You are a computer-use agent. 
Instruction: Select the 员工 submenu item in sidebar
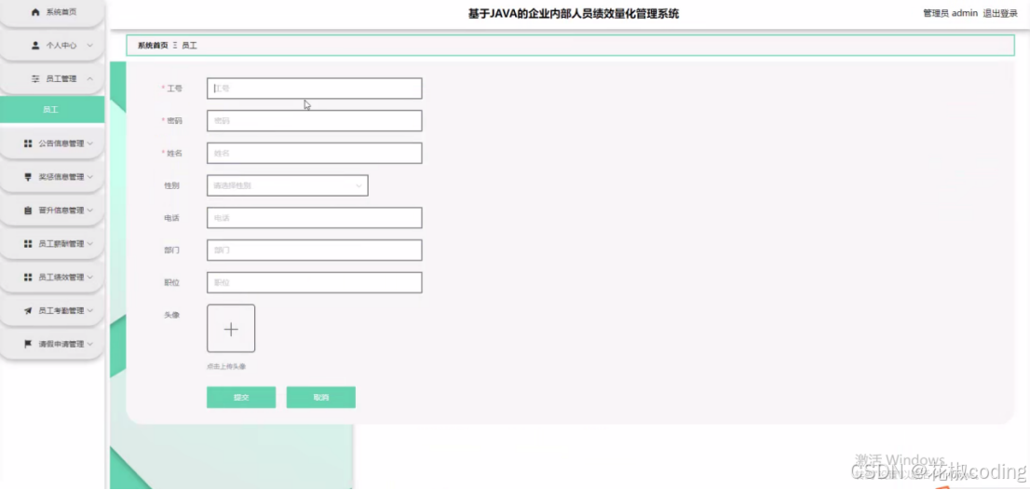tap(52, 110)
